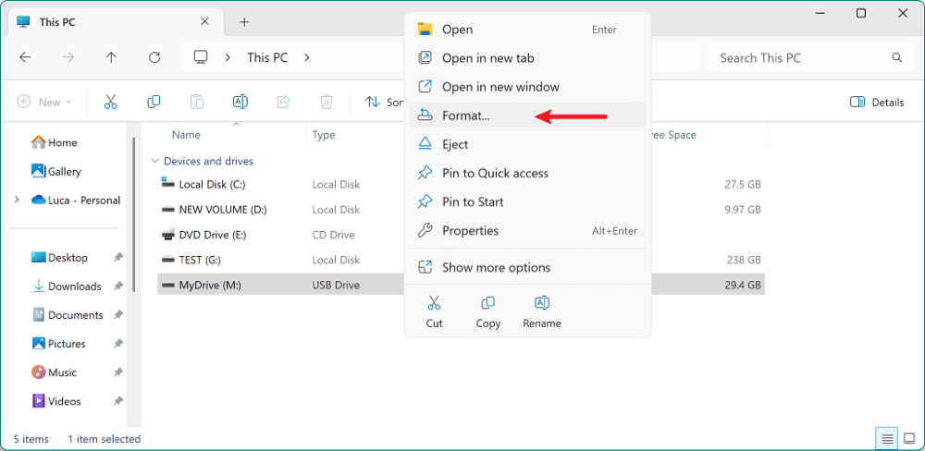The image size is (925, 451).
Task: Click the search magnifier icon
Action: (x=896, y=58)
